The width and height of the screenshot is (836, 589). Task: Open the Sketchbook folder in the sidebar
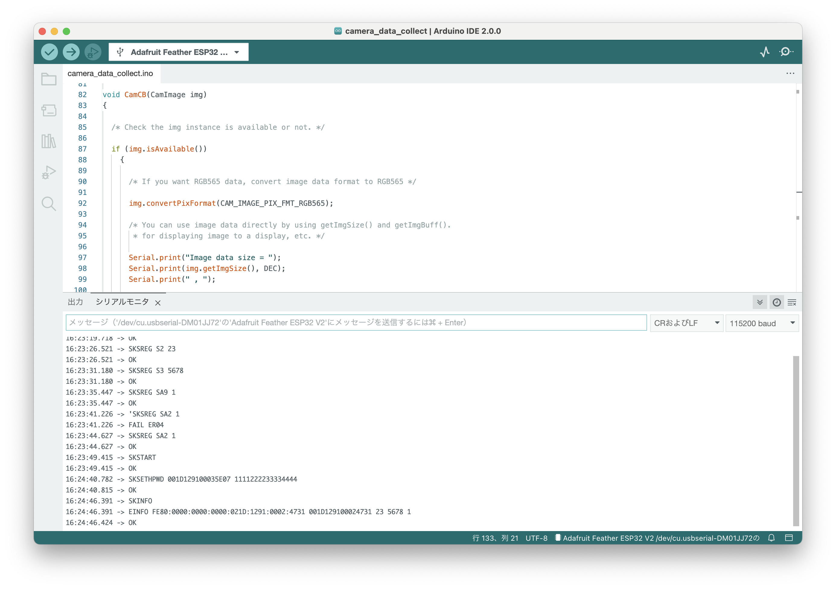click(49, 79)
